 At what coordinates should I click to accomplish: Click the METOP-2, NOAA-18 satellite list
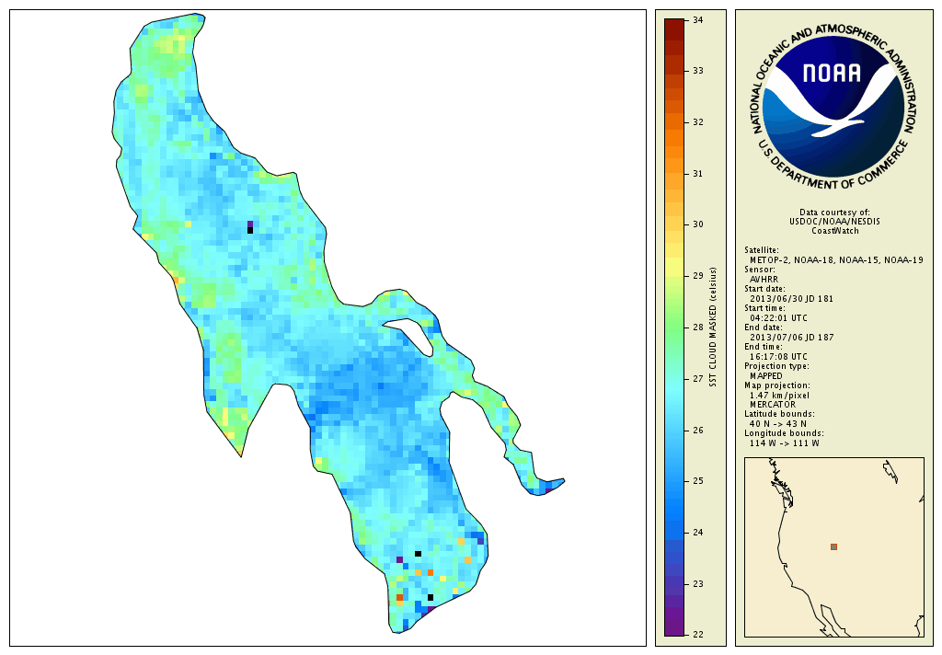[836, 260]
